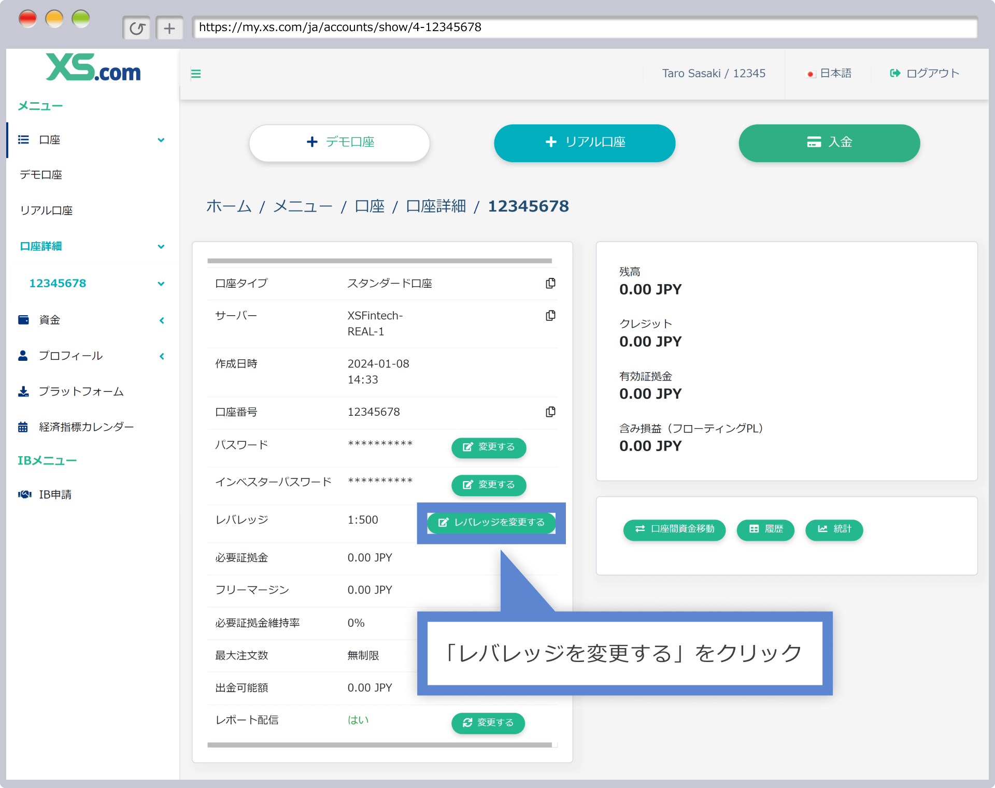
Task: Click the スタンダード口座 account type text
Action: [x=390, y=283]
